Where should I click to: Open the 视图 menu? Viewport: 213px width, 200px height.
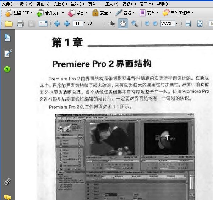point(43,4)
